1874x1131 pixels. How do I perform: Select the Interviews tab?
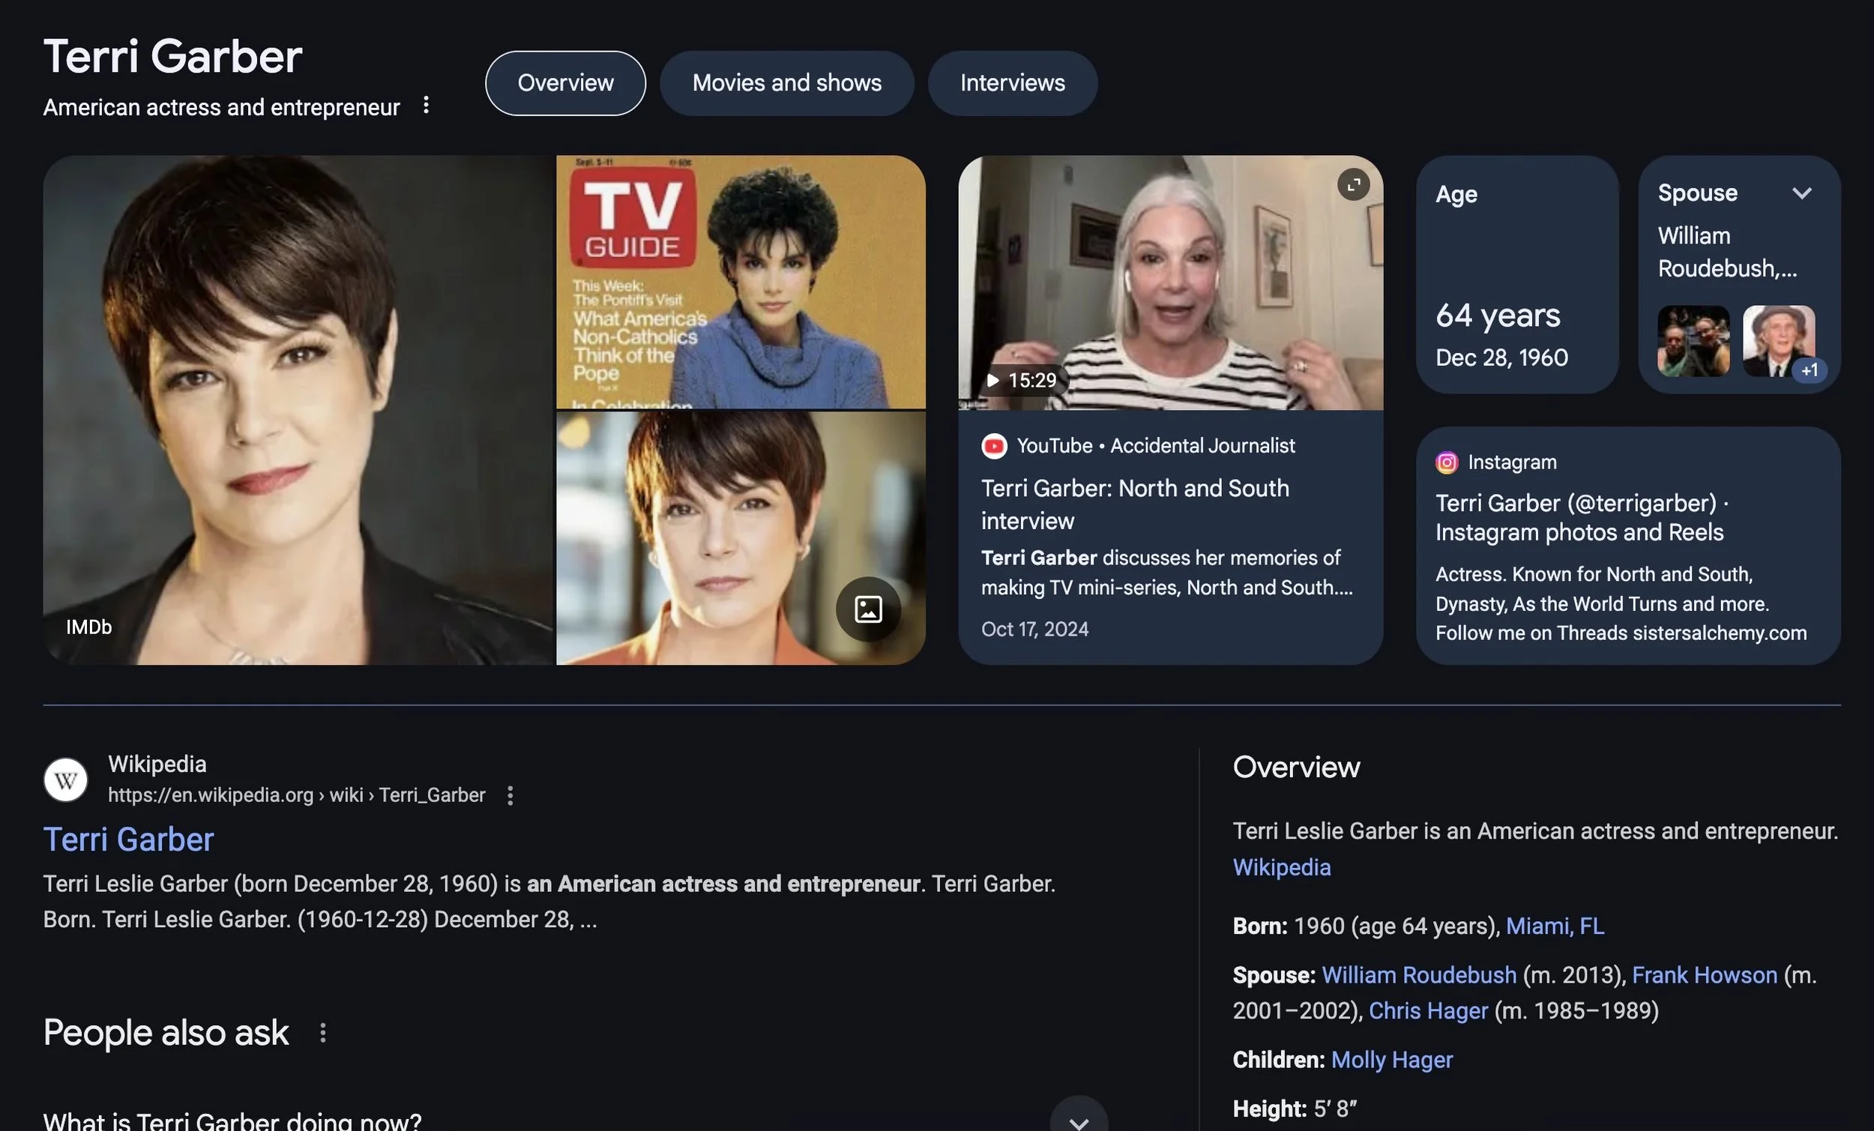[x=1011, y=83]
